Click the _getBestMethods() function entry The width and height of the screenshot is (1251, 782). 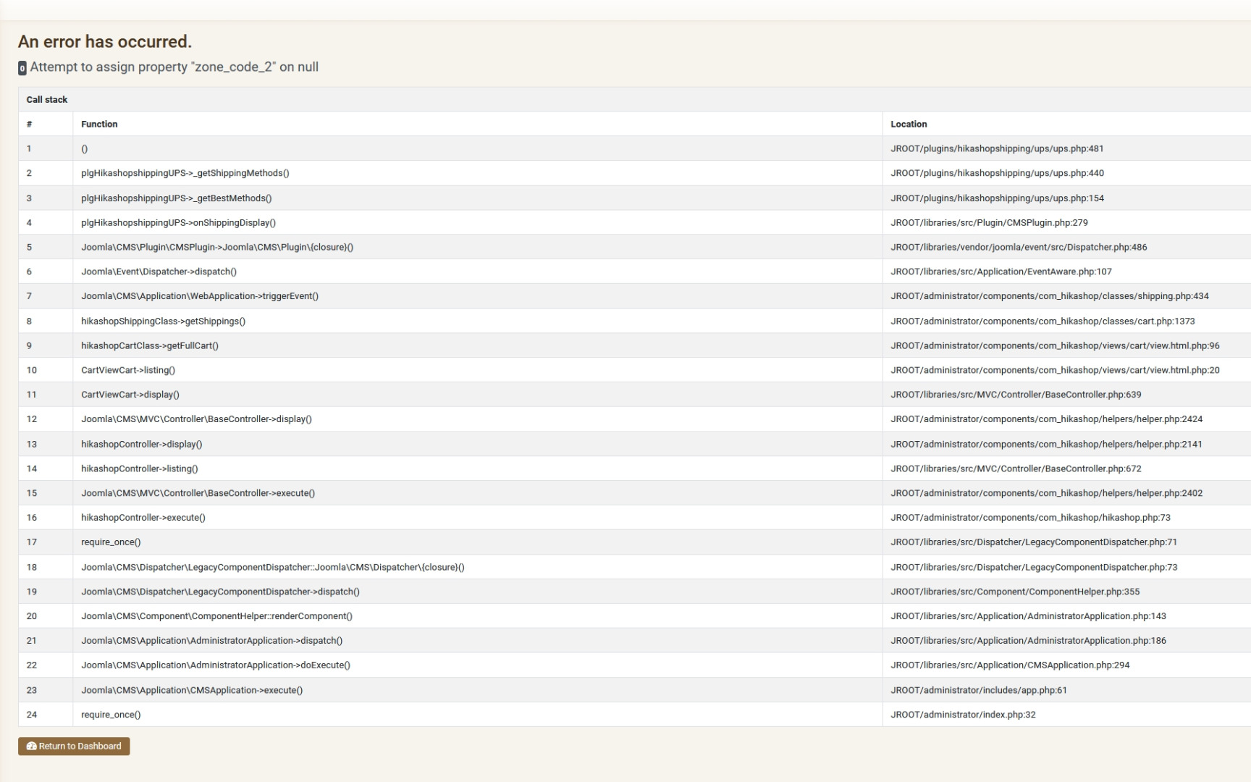176,198
